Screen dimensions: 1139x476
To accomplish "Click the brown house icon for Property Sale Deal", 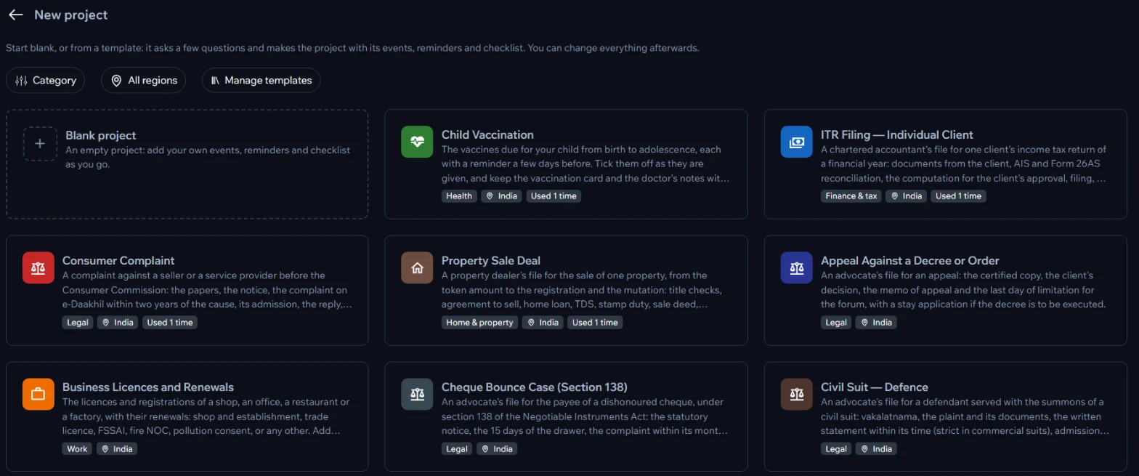I will tap(417, 267).
